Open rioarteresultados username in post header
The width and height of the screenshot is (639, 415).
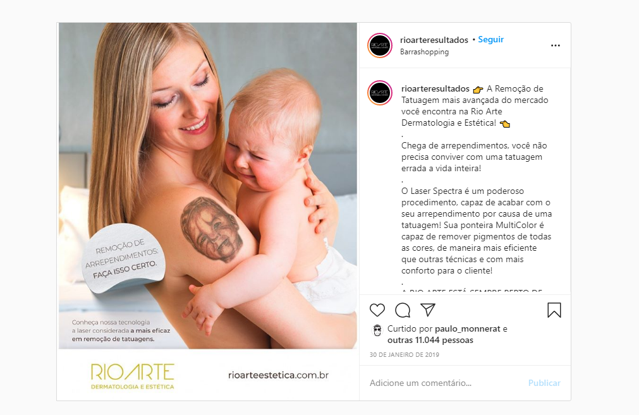tap(434, 40)
